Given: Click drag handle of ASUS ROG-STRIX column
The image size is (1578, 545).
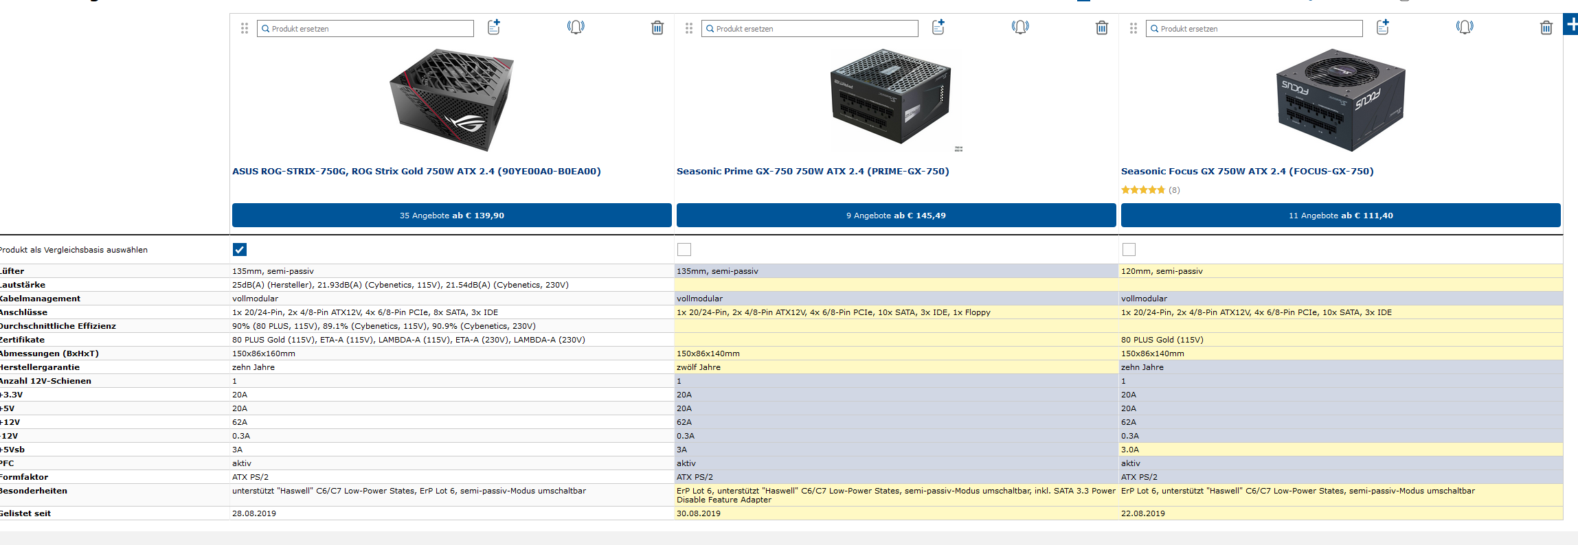Looking at the screenshot, I should 245,28.
